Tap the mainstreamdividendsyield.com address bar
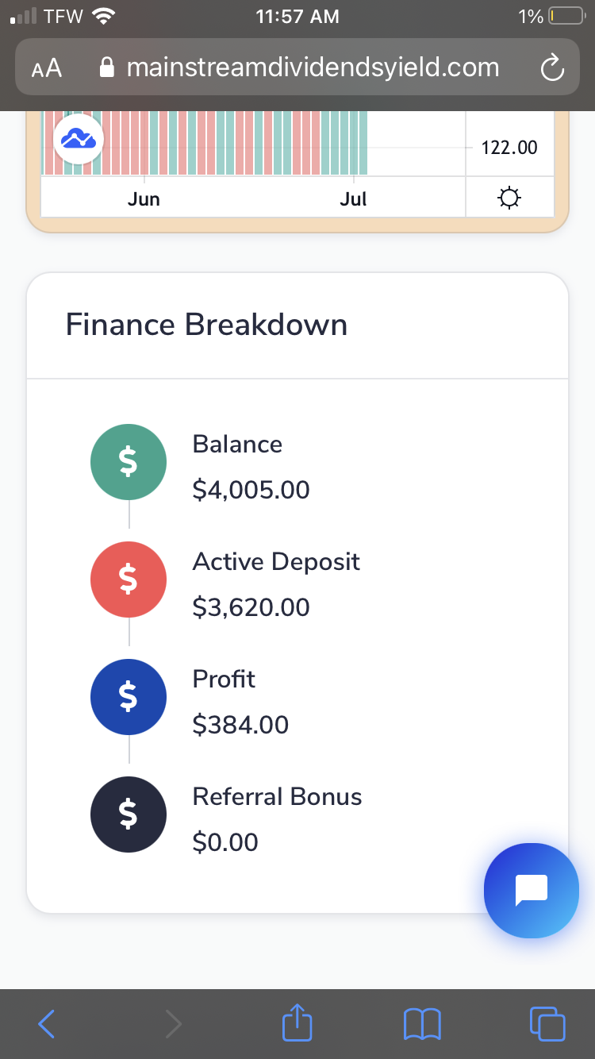595x1059 pixels. [313, 68]
